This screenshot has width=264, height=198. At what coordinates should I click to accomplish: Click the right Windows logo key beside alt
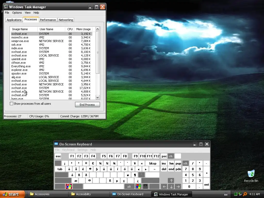(x=138, y=186)
